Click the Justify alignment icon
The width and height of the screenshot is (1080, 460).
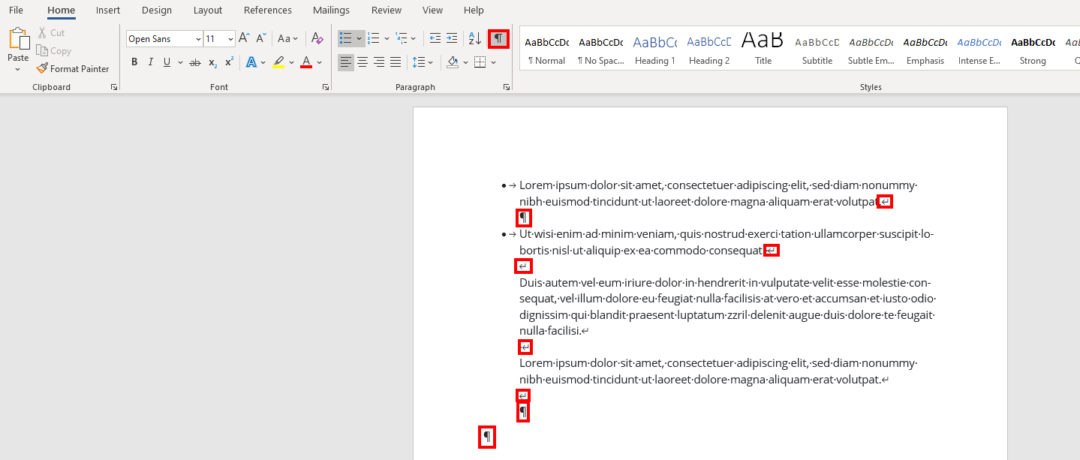coord(396,62)
